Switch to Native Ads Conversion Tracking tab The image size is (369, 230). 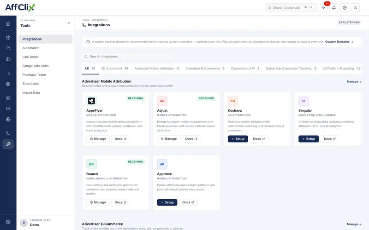click(x=292, y=69)
